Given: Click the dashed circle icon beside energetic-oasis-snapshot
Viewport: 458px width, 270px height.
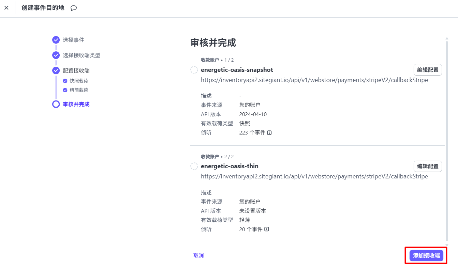Looking at the screenshot, I should (194, 70).
